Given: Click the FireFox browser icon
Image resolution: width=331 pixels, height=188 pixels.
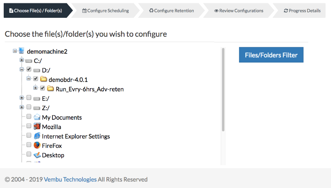Looking at the screenshot, I should tap(37, 146).
